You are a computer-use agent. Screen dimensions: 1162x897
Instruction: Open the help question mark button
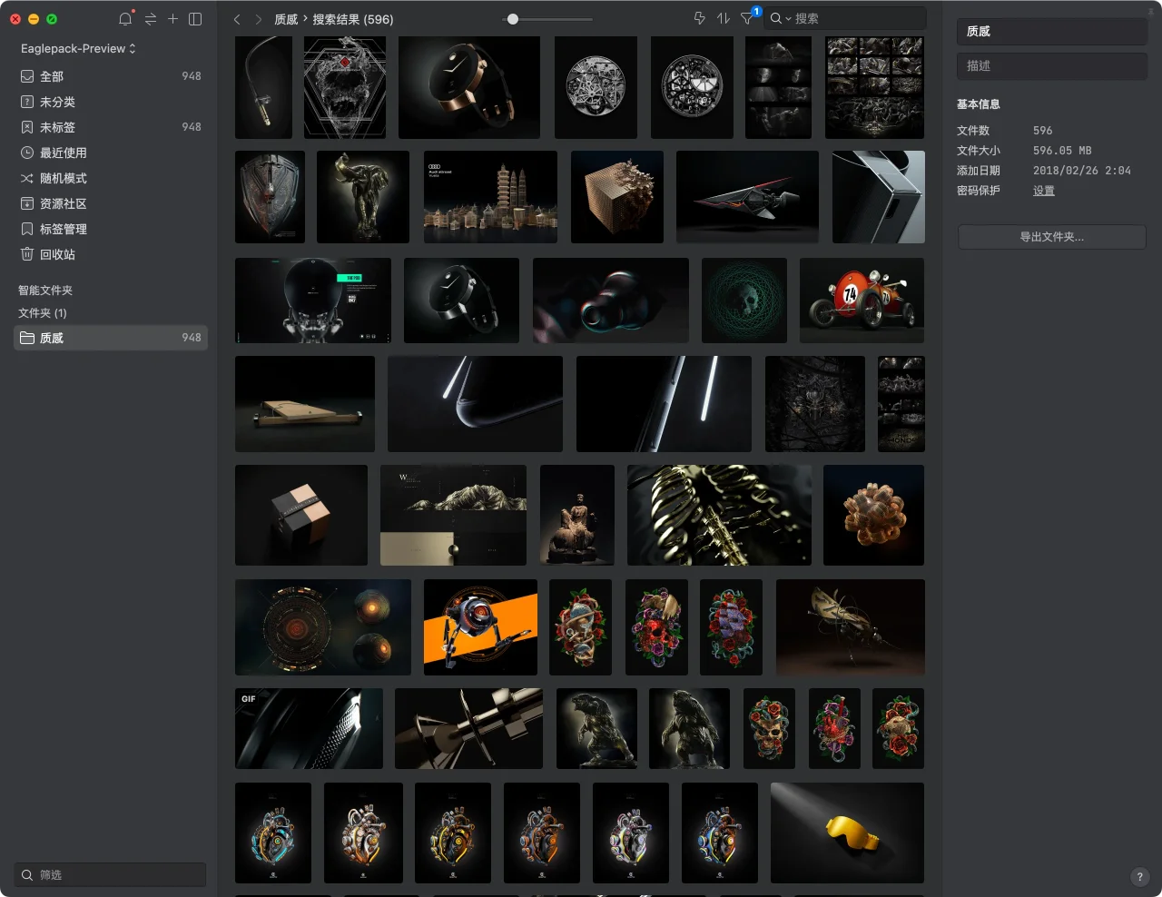click(x=1140, y=877)
